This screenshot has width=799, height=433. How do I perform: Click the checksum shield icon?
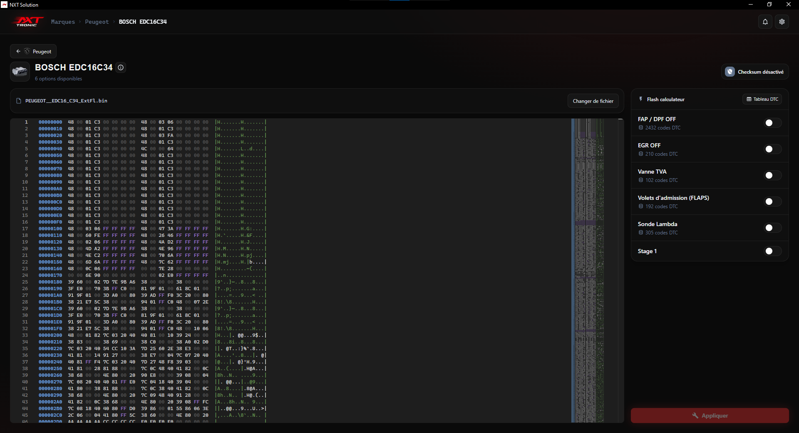point(730,72)
